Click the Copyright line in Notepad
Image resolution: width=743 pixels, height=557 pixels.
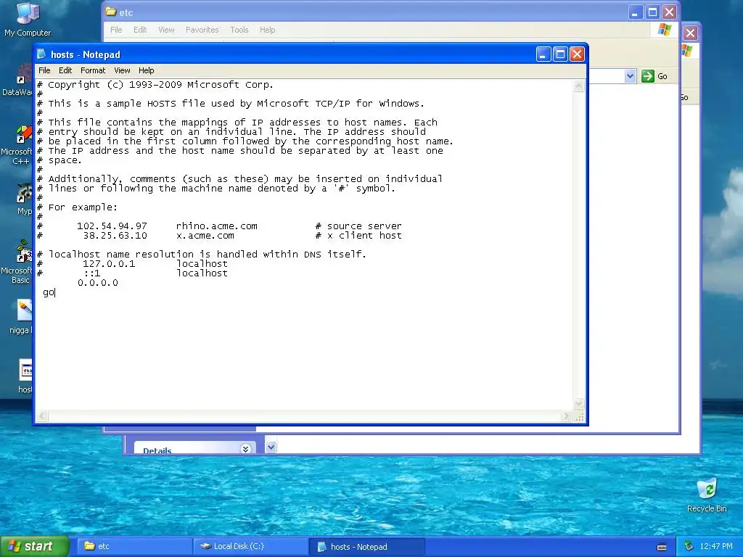point(155,85)
